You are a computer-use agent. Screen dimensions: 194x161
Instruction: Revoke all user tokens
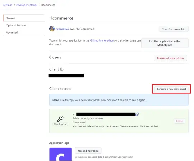point(170,58)
